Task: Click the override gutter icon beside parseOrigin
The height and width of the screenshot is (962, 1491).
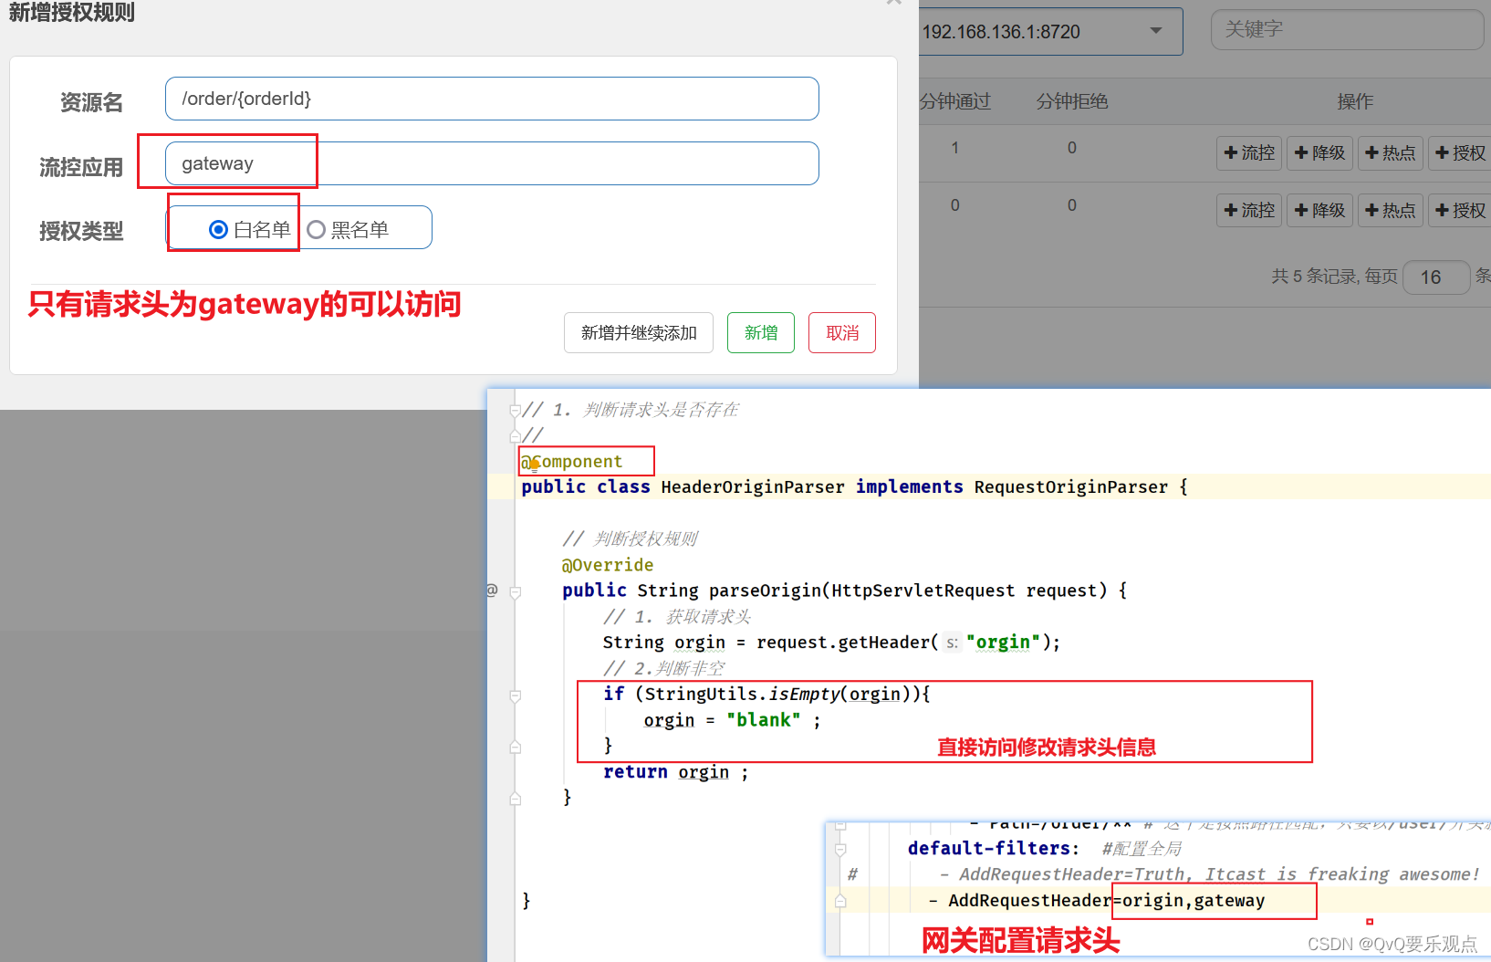Action: [x=492, y=591]
